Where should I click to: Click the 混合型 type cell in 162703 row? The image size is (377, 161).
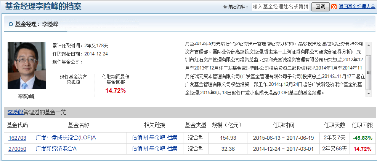click(196, 138)
